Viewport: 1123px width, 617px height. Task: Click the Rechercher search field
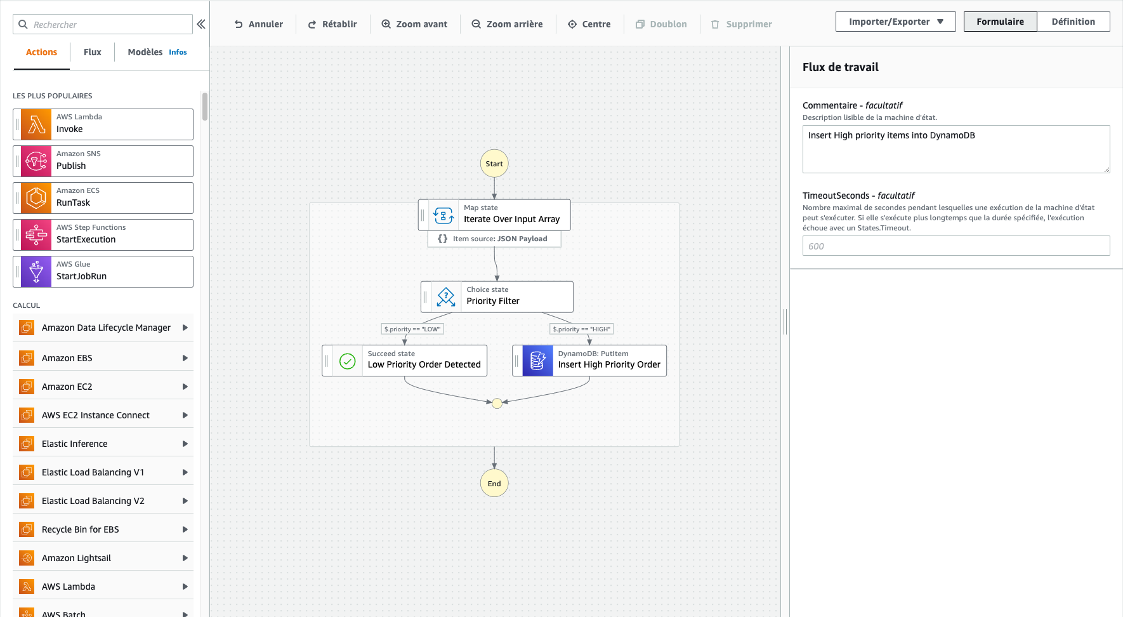coord(103,24)
